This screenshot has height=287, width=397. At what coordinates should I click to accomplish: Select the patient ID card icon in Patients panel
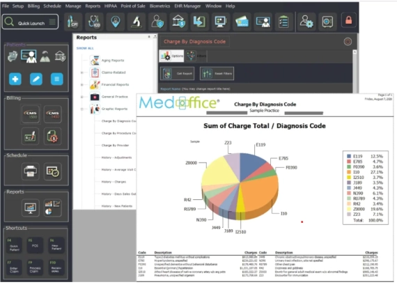point(29,56)
